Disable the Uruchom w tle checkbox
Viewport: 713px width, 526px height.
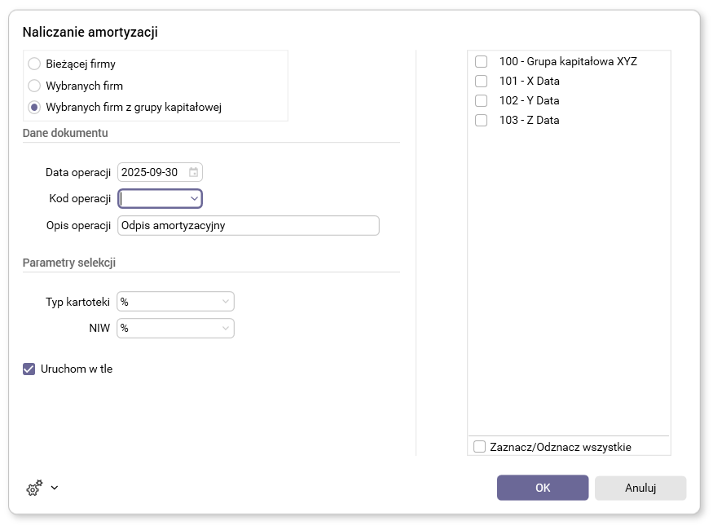click(29, 369)
